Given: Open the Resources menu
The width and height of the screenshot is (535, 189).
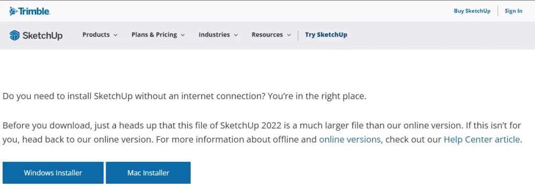Looking at the screenshot, I should point(267,35).
